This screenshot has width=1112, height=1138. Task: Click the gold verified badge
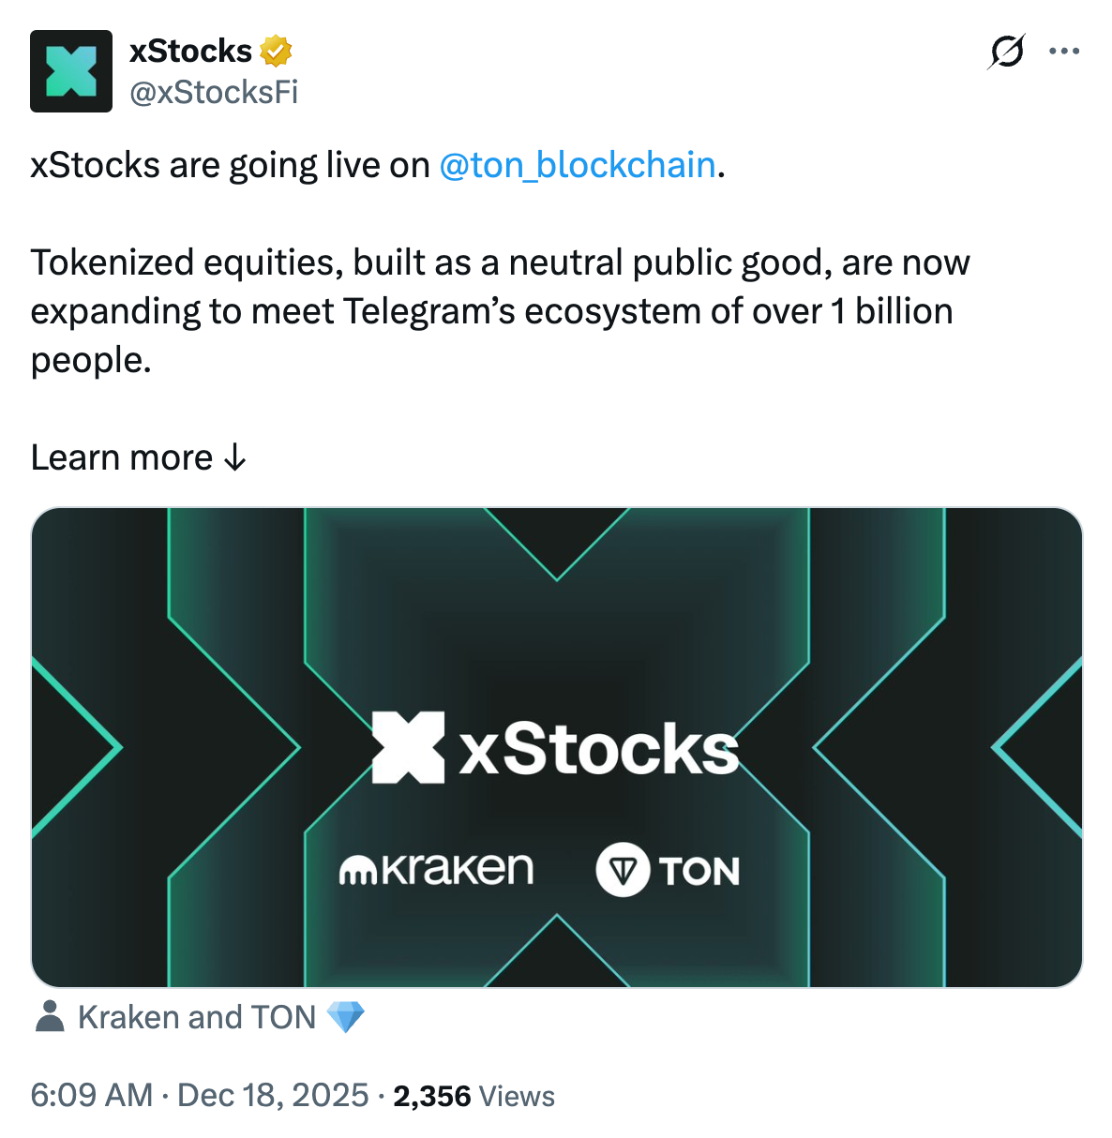(276, 51)
